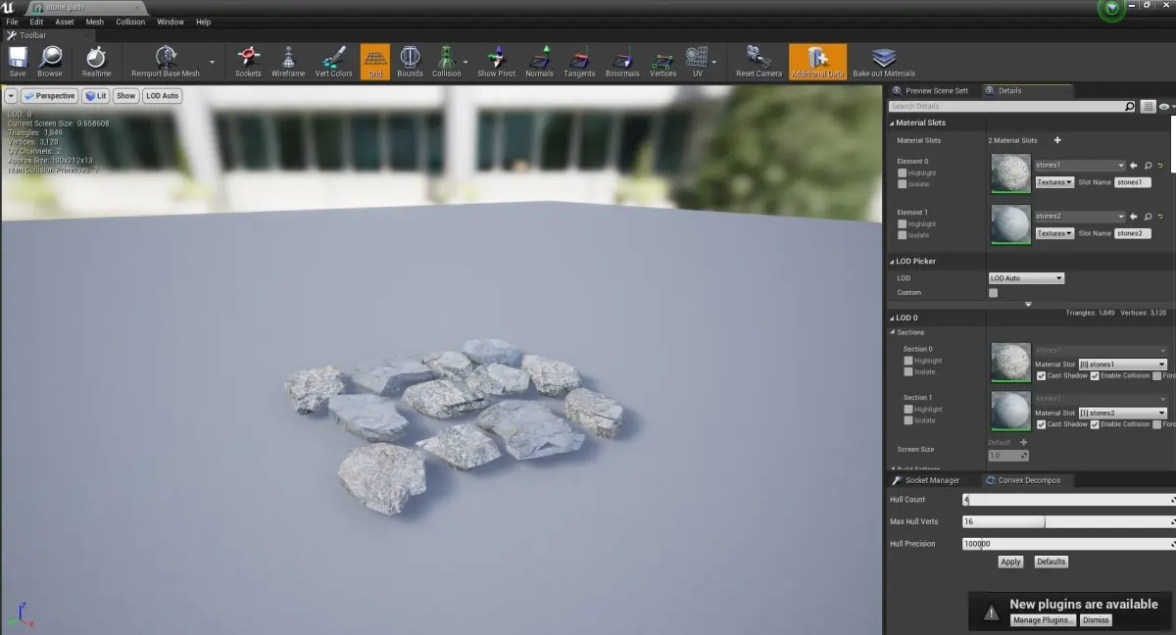This screenshot has width=1176, height=635.
Task: Enable Isolate for Element 0
Action: click(x=903, y=184)
